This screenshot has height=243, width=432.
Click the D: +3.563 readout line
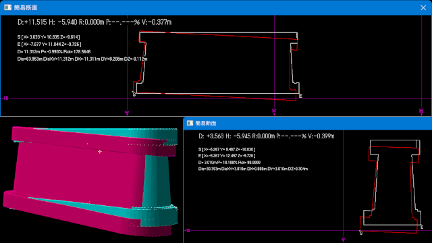click(267, 136)
